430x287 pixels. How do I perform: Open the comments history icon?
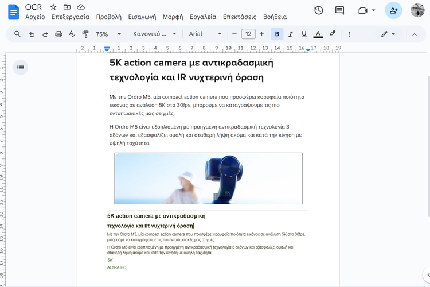click(339, 10)
